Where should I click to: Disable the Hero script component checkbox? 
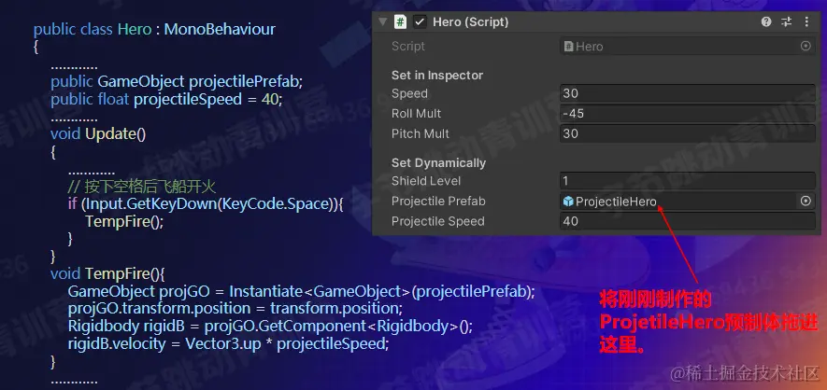421,21
